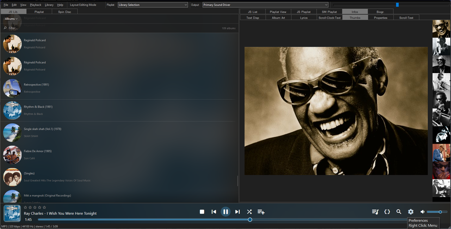
Task: Select the (Singles) soul hits album cover
Action: (12, 177)
